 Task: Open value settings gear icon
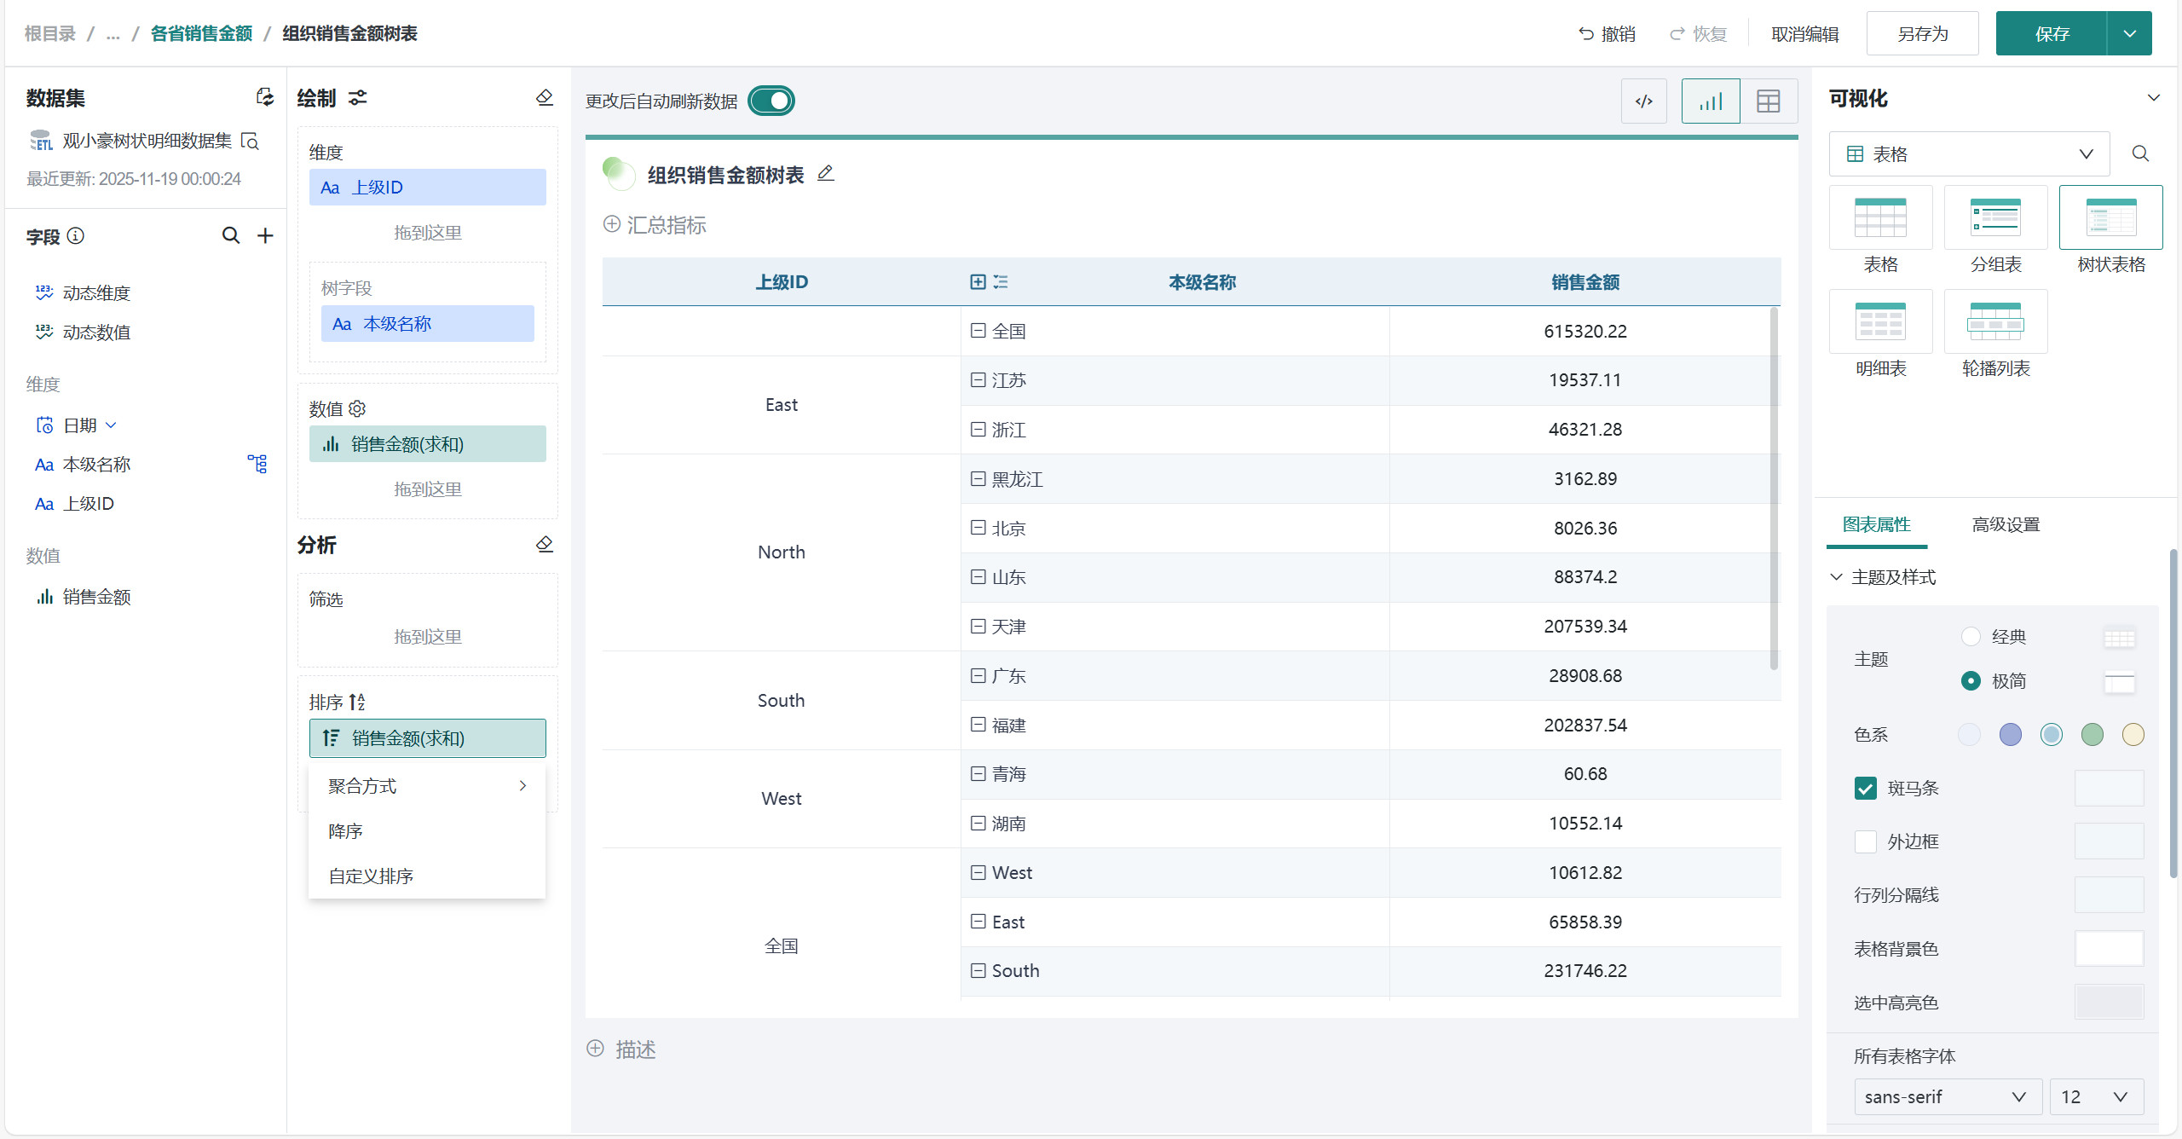357,409
